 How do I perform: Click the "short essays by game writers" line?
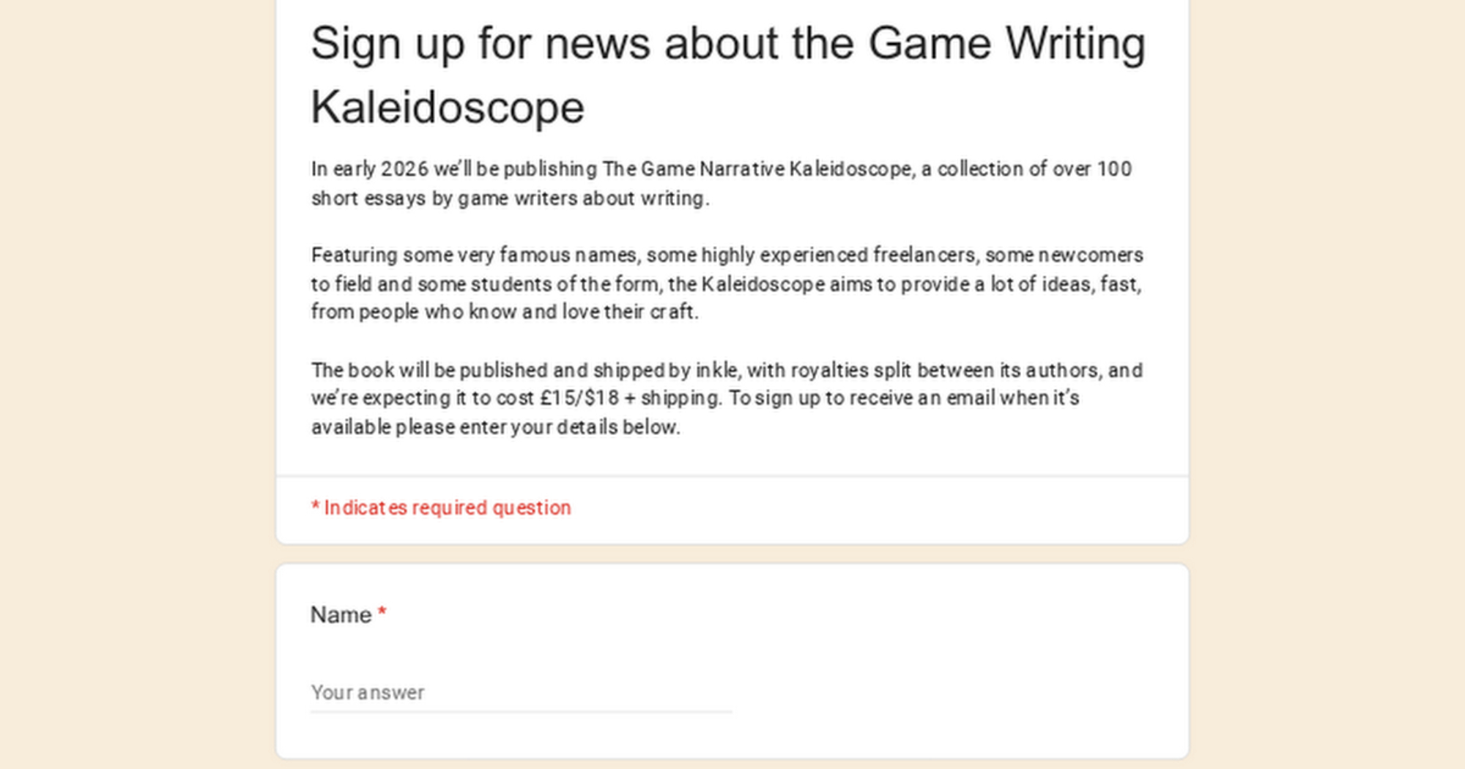click(x=510, y=198)
